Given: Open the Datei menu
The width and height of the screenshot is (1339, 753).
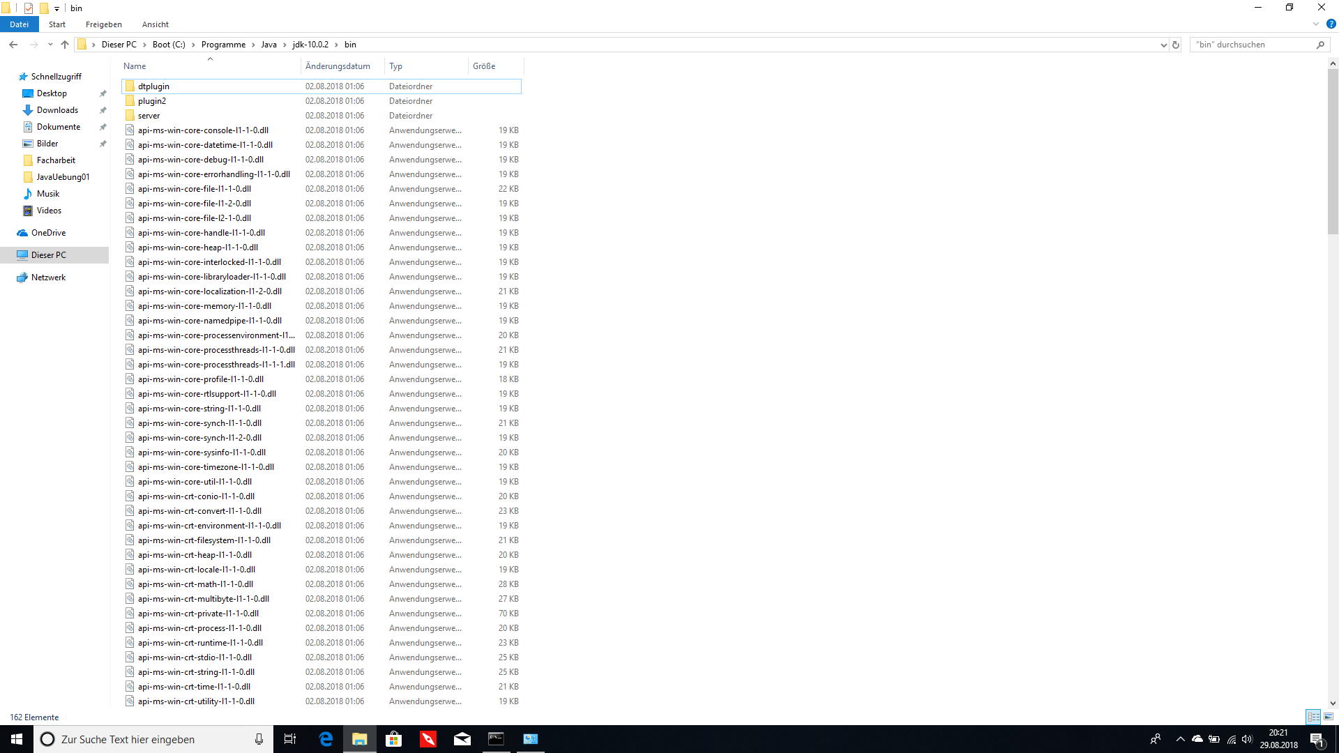Looking at the screenshot, I should tap(18, 24).
